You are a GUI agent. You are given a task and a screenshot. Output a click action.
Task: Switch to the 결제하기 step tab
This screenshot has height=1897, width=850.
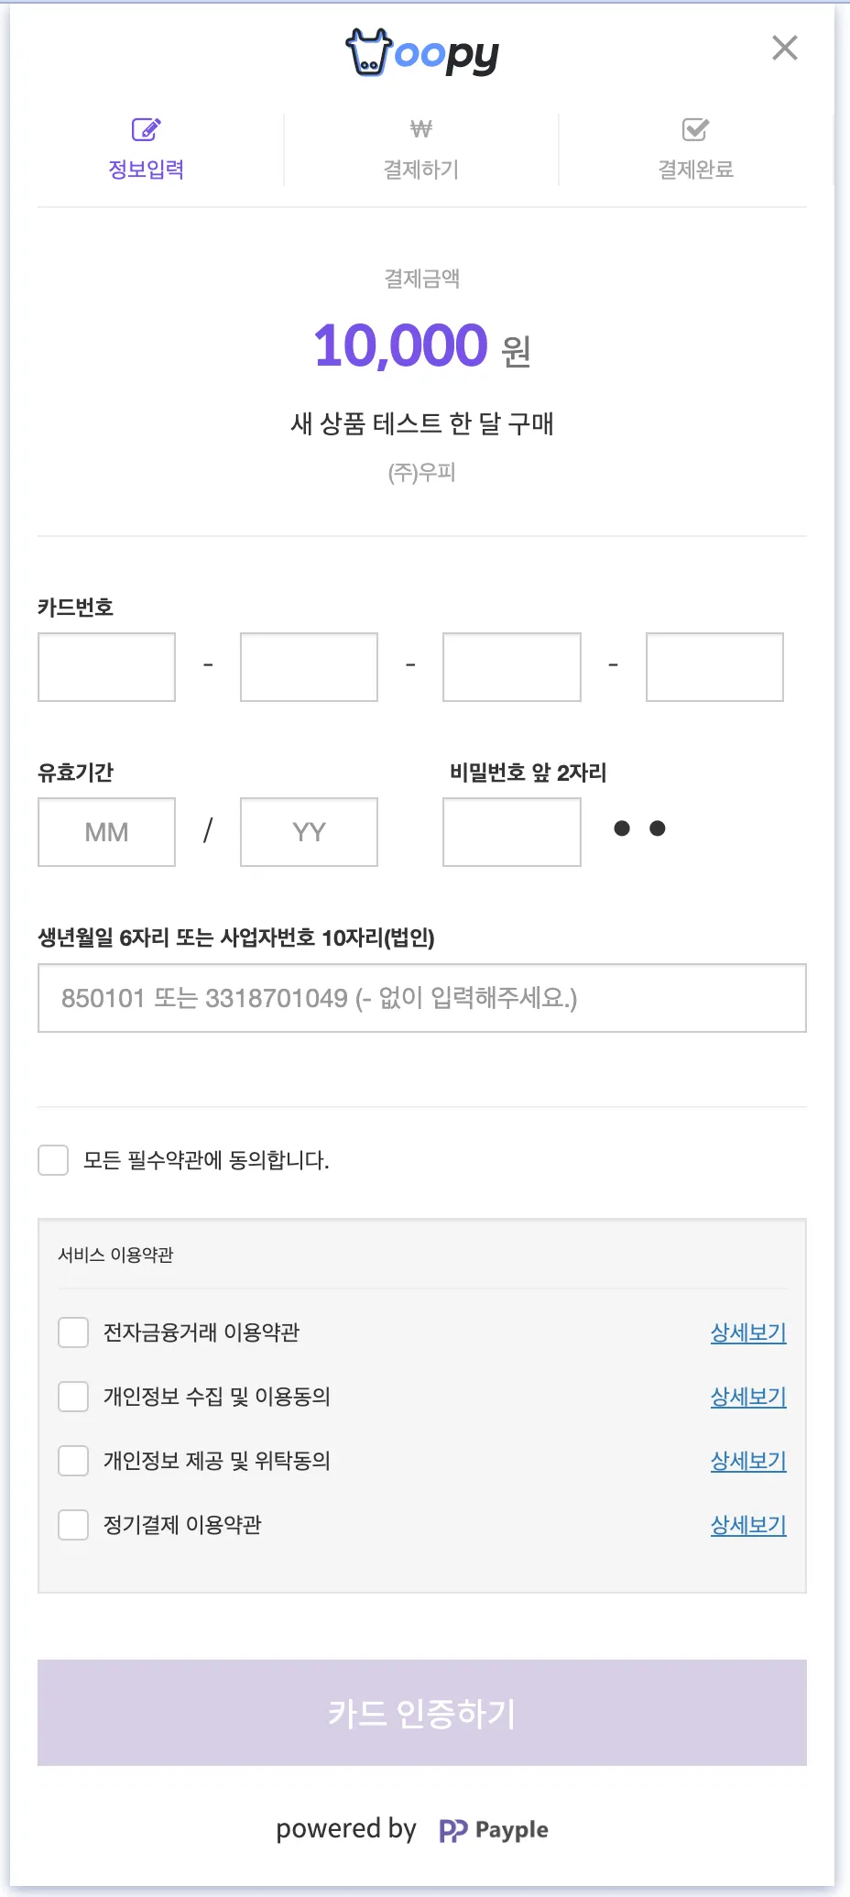pyautogui.click(x=421, y=169)
